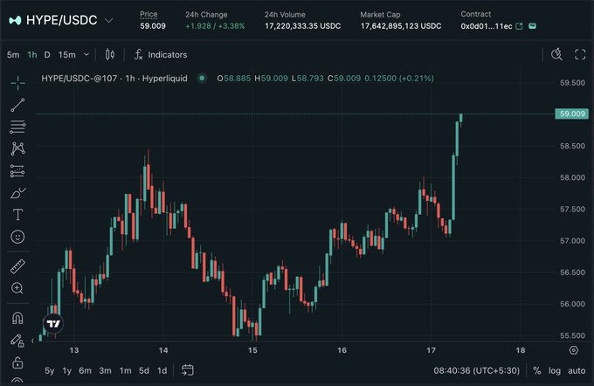The width and height of the screenshot is (594, 386).
Task: Click the 59.009 current price label
Action: pyautogui.click(x=572, y=114)
